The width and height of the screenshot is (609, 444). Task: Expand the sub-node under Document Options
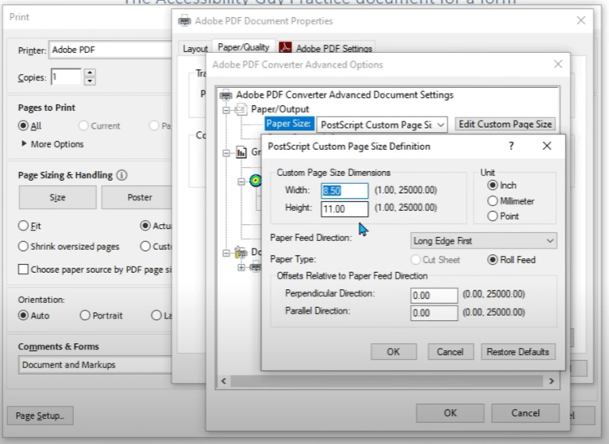241,267
